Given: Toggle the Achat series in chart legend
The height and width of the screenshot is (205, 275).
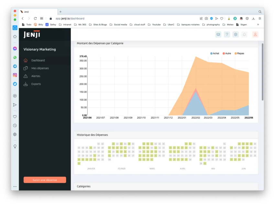Looking at the screenshot, I should click(x=214, y=53).
